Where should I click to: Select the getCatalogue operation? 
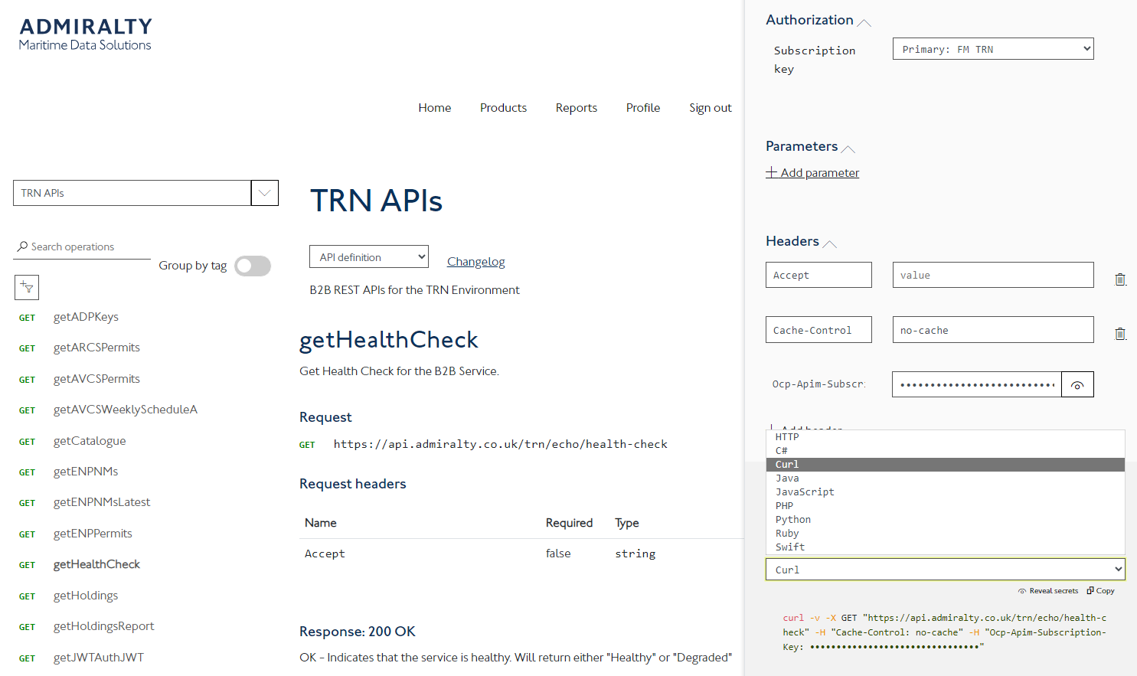pyautogui.click(x=90, y=441)
